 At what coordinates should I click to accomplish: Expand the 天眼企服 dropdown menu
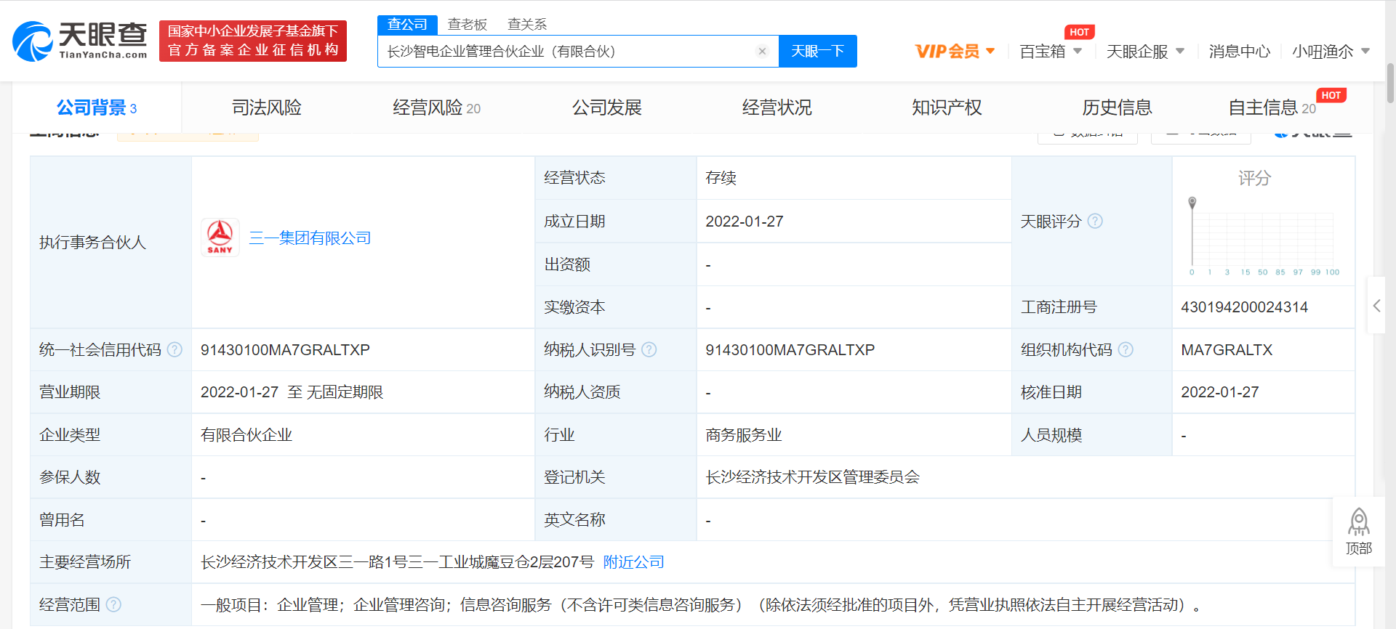[1145, 52]
